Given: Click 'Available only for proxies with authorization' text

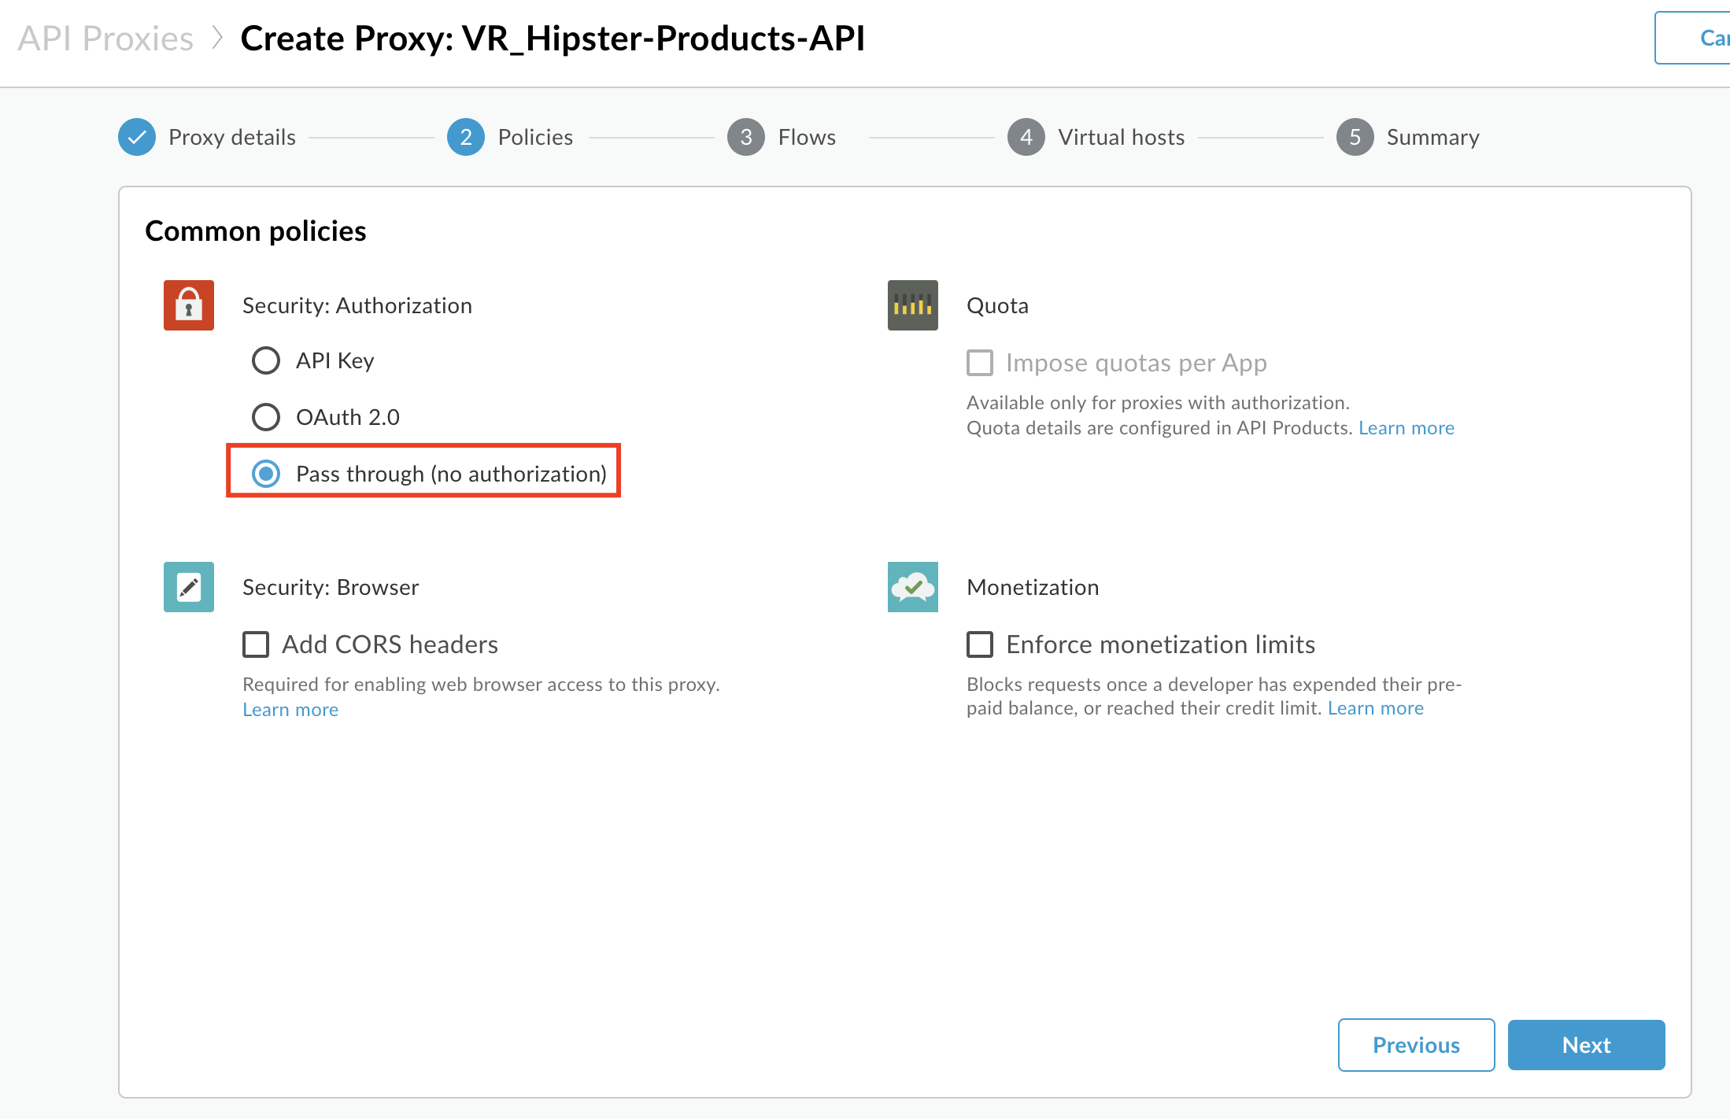Looking at the screenshot, I should point(1158,403).
